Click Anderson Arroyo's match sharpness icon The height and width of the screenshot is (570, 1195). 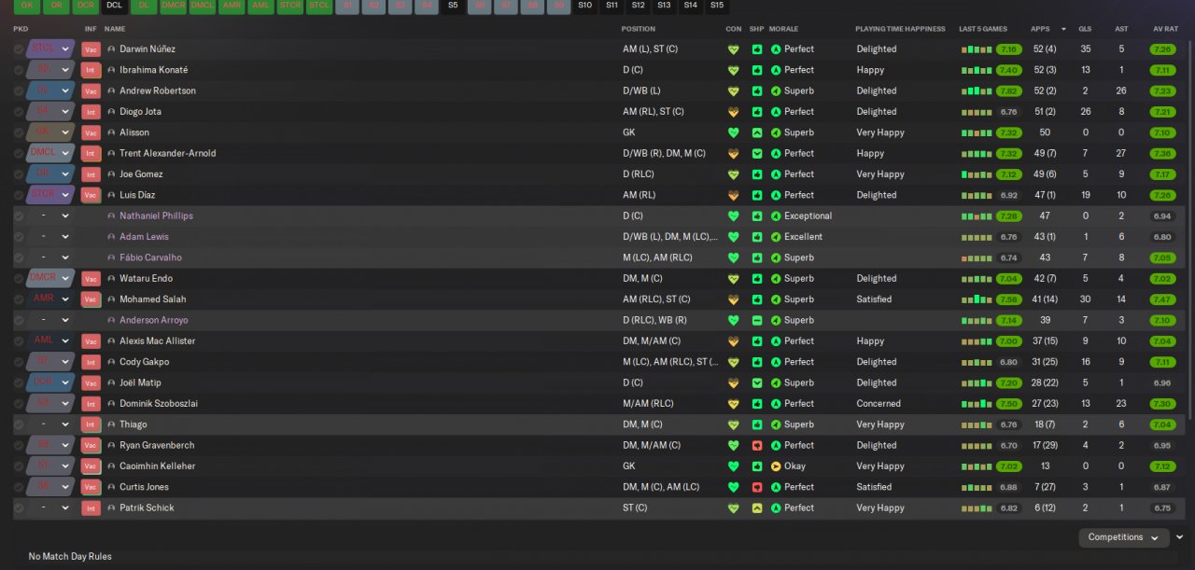click(757, 320)
